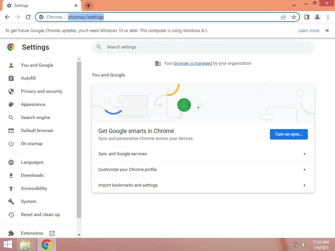
Task: Open Extensions from sidebar
Action: click(32, 233)
